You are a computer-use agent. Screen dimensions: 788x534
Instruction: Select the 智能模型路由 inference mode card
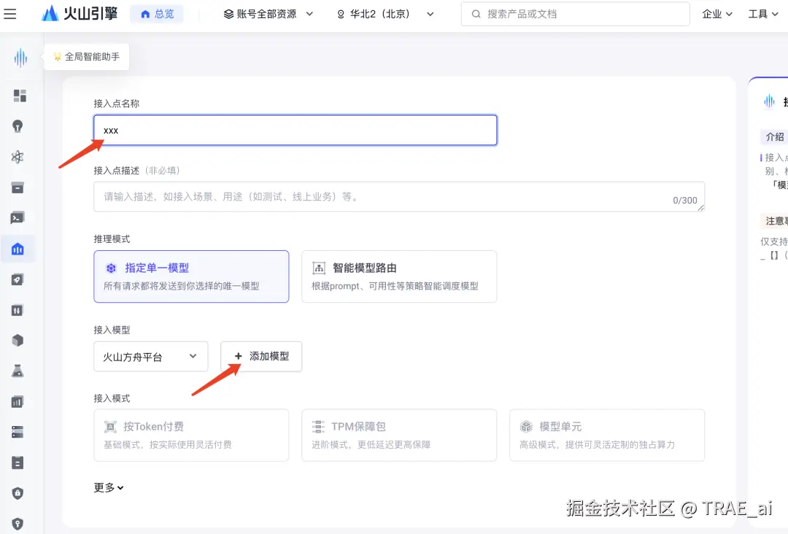399,276
